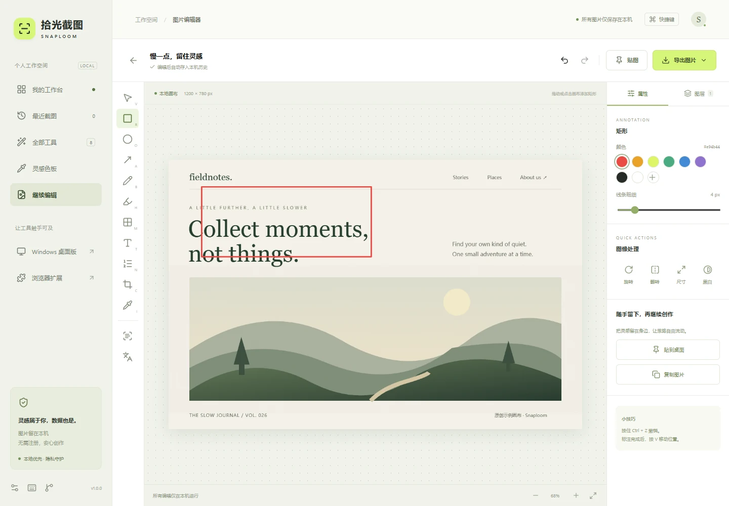Open the resize (尺寸) action
Screen dimensions: 729x506
coord(681,274)
